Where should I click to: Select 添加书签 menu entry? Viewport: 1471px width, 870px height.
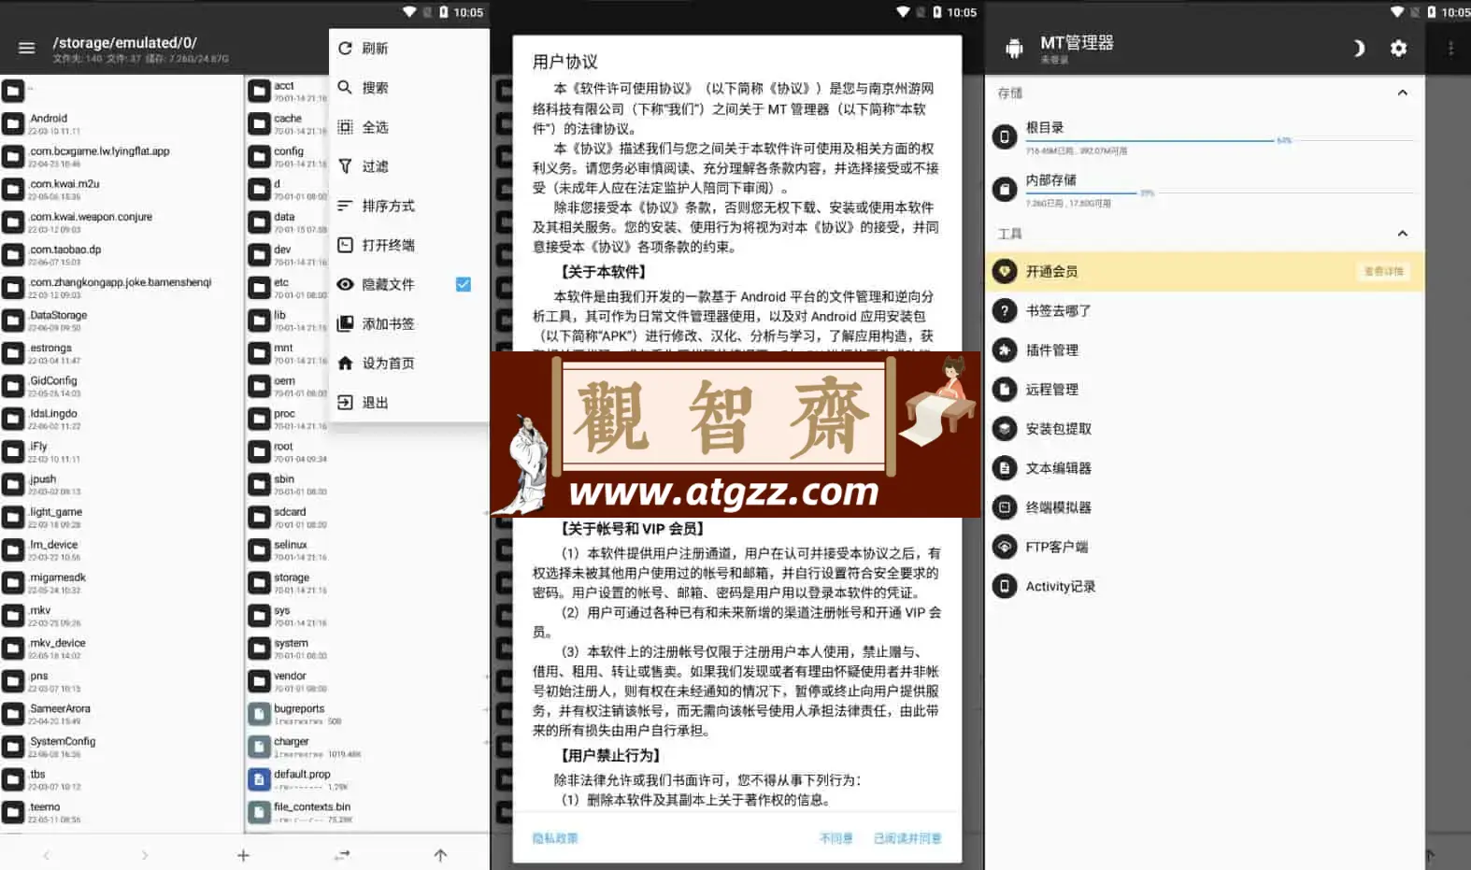(x=409, y=323)
